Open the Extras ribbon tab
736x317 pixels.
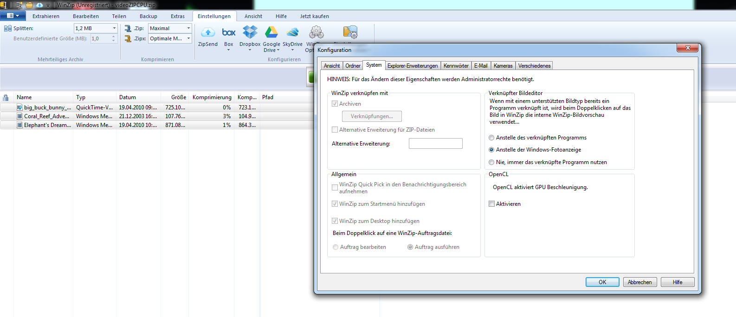point(178,16)
